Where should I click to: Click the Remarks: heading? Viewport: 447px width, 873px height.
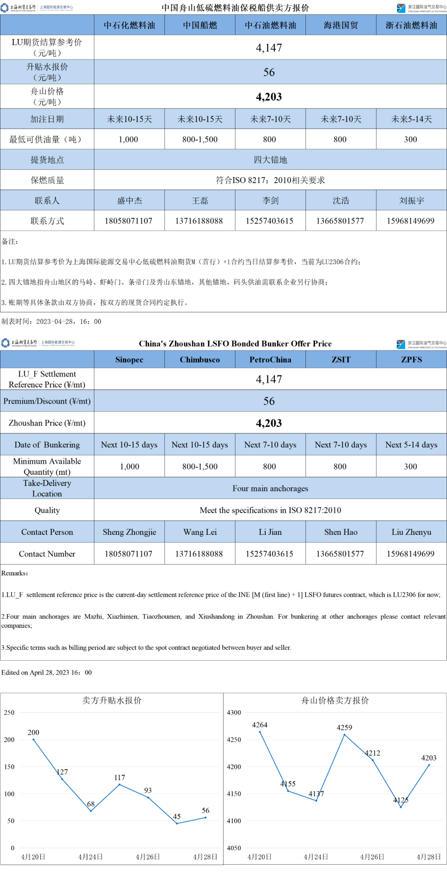pos(14,573)
